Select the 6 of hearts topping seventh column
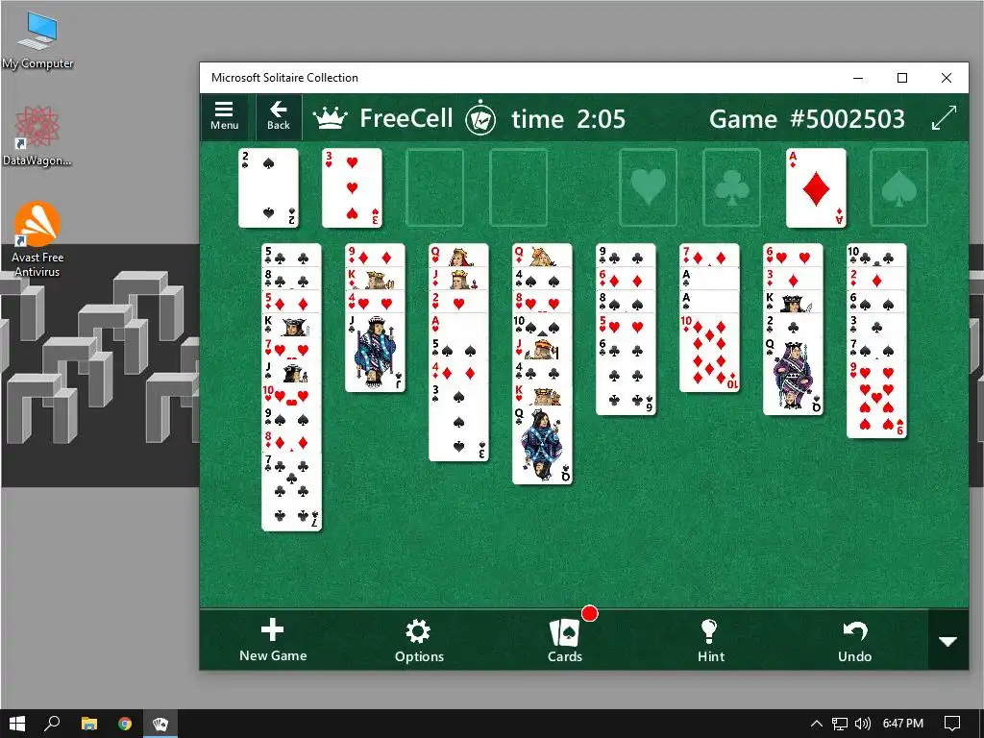This screenshot has width=984, height=738. pos(793,256)
